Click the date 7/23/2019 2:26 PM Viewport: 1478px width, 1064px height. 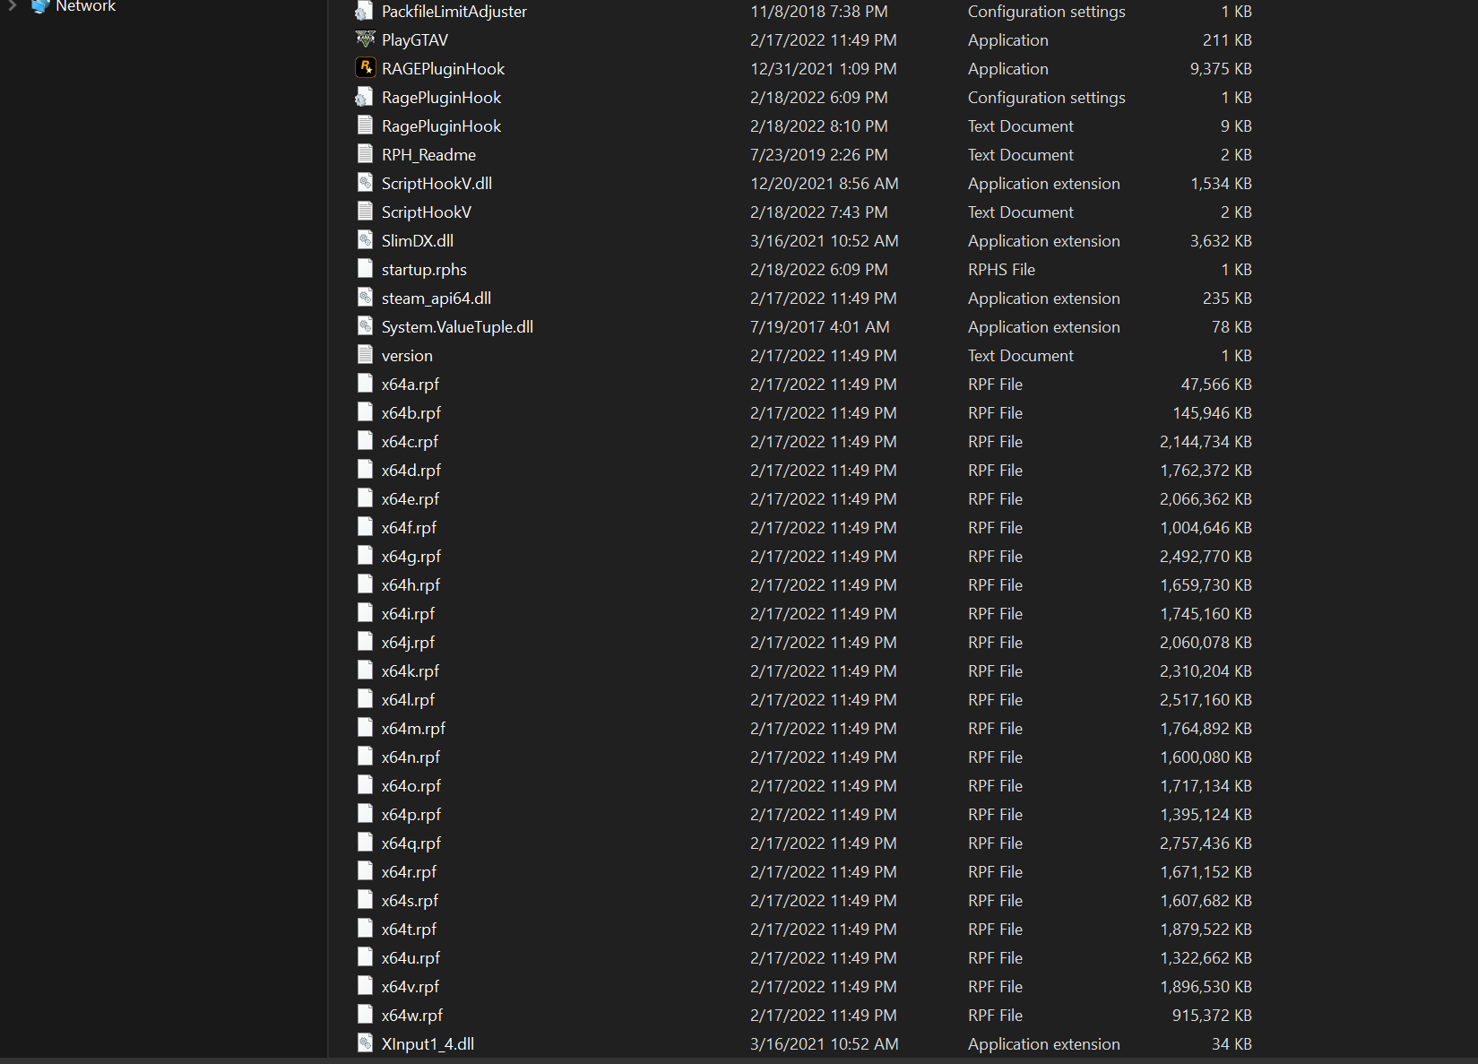click(819, 155)
